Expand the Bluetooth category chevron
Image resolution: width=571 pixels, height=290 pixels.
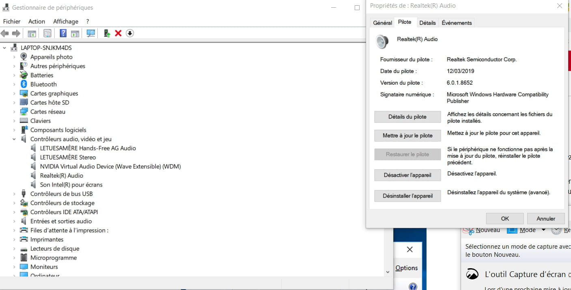tap(14, 84)
